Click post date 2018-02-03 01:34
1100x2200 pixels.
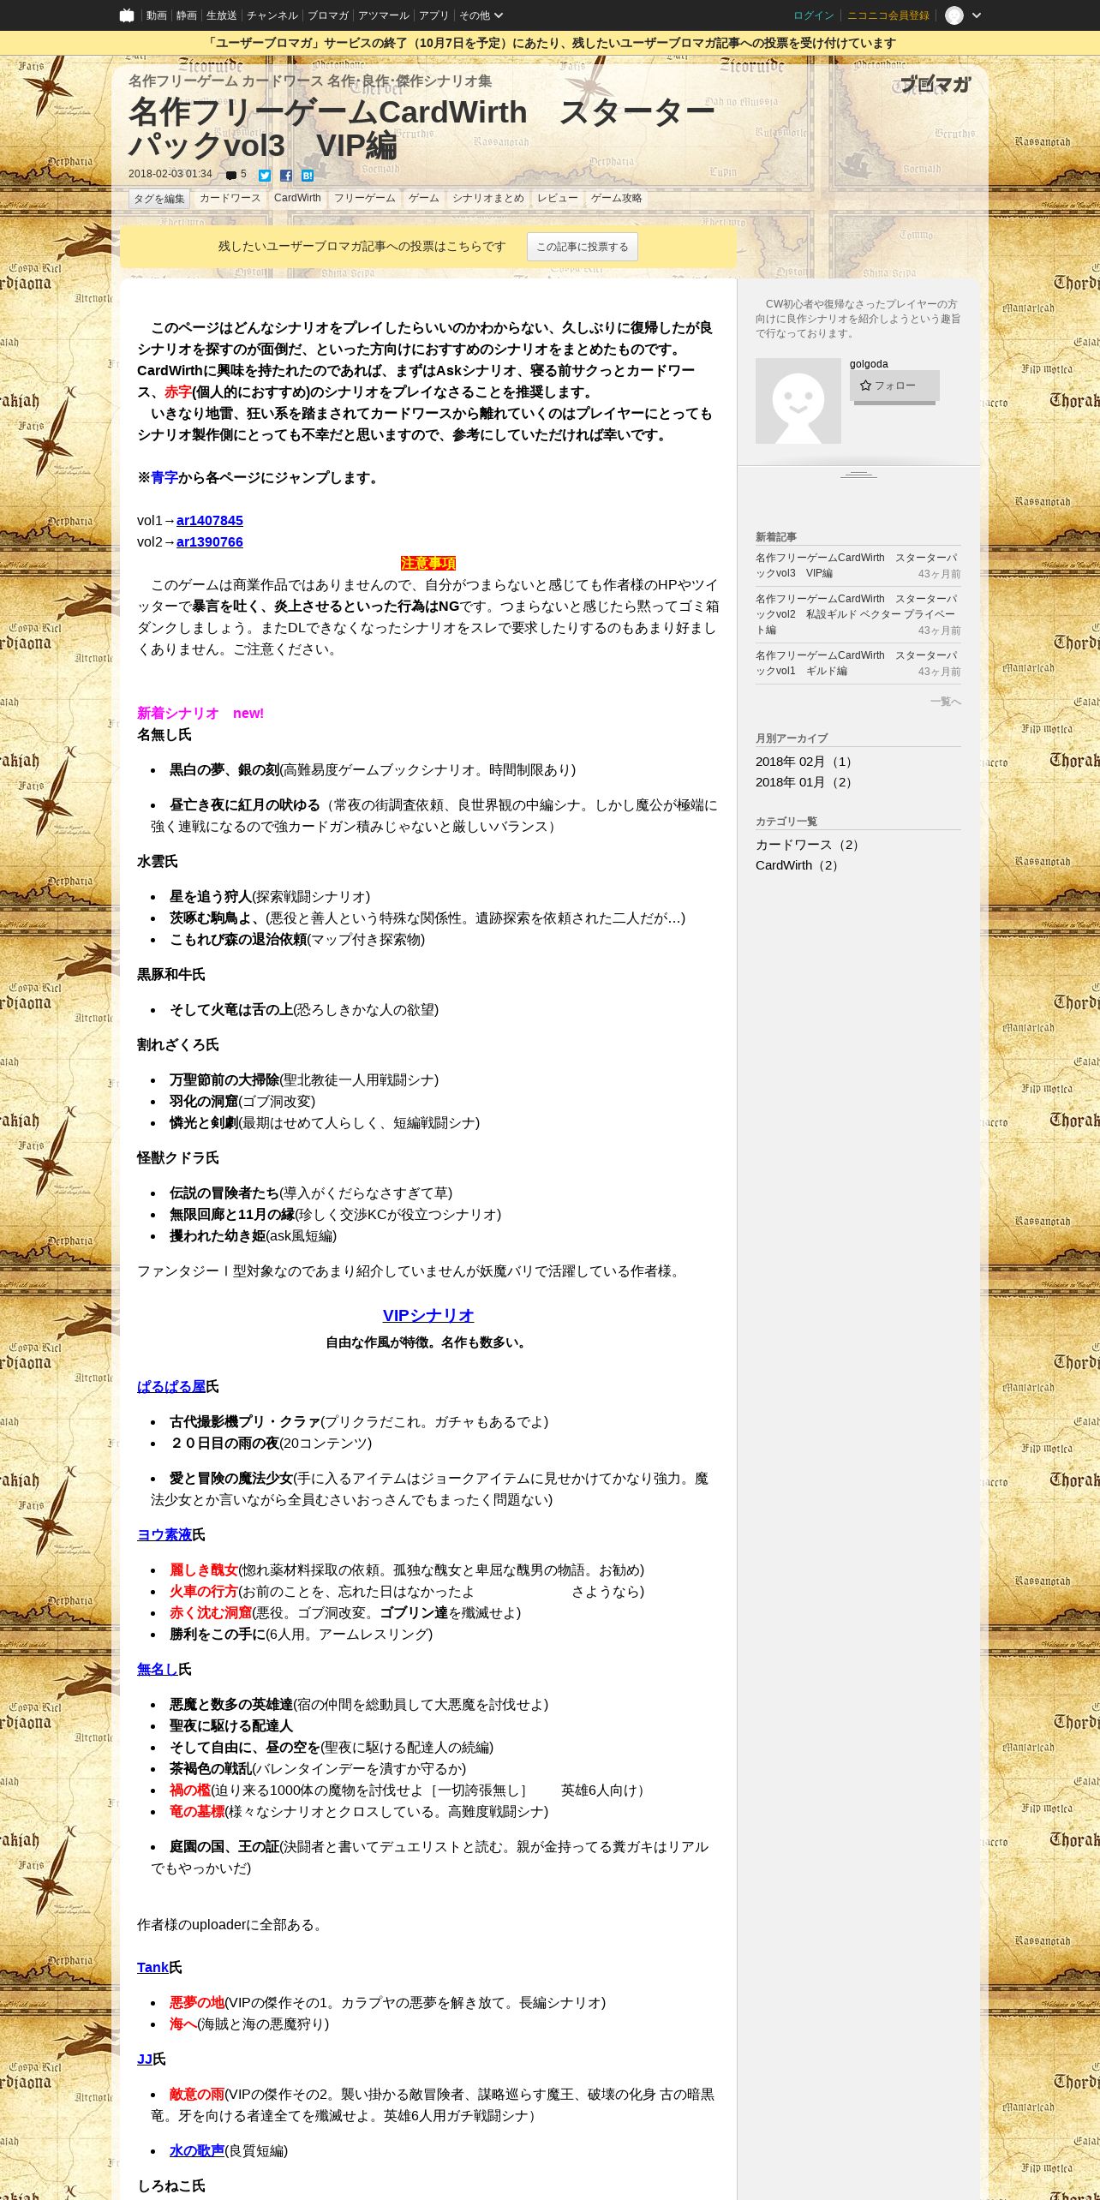170,174
